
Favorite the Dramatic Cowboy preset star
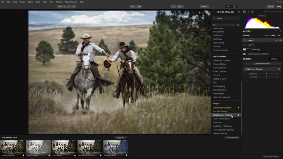point(23,155)
